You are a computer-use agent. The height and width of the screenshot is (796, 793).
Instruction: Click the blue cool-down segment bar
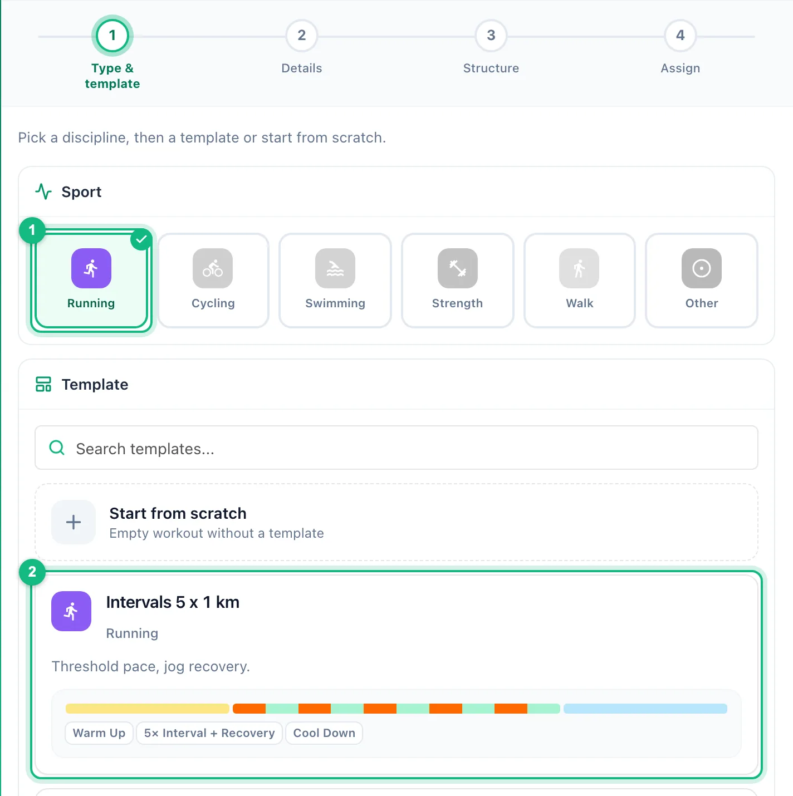click(x=645, y=709)
